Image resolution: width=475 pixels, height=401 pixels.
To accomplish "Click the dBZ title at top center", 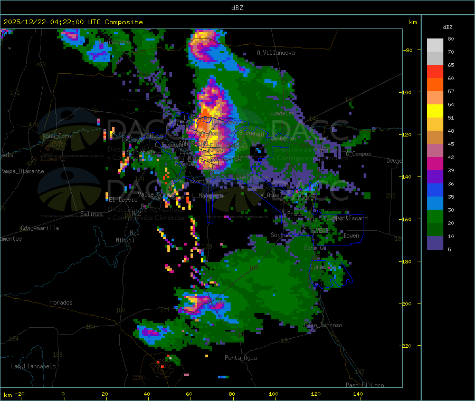I will (237, 7).
